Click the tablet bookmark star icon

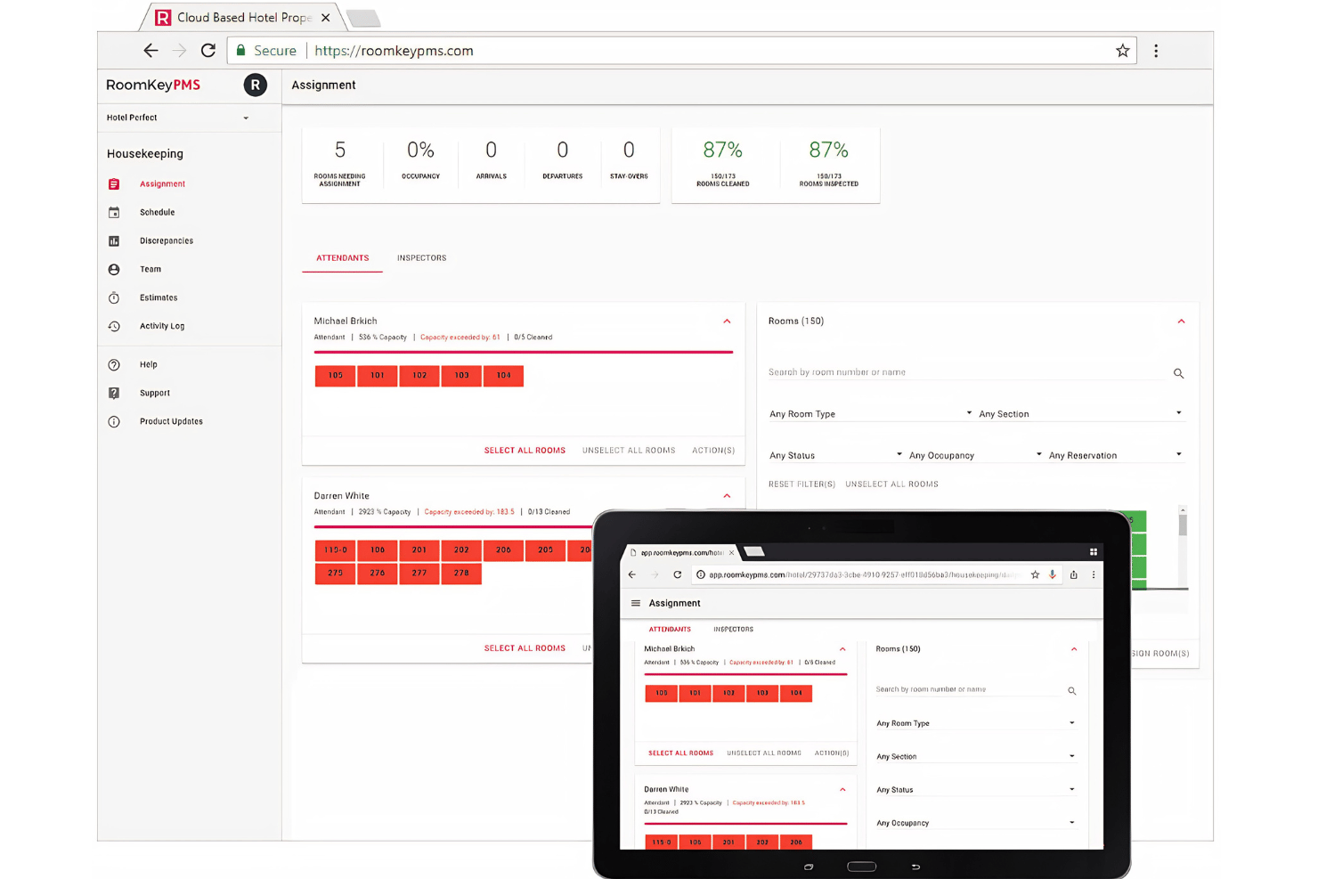(x=1035, y=575)
